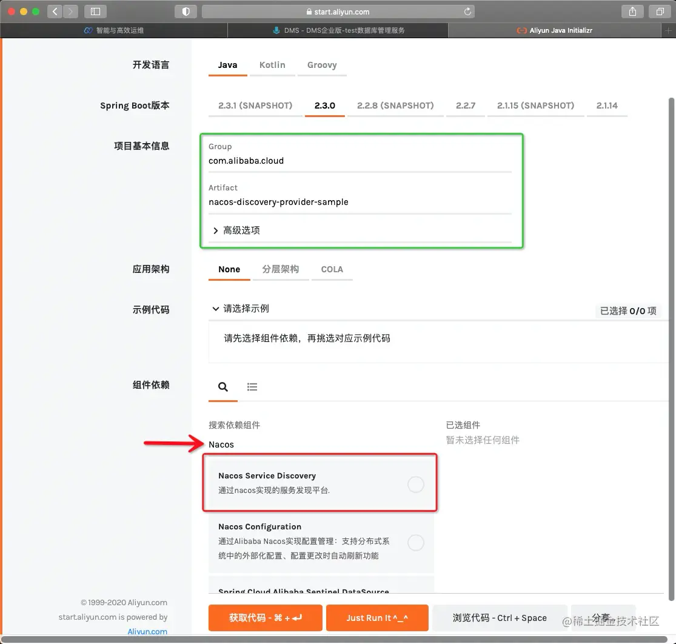Select None application architecture
Image resolution: width=676 pixels, height=644 pixels.
pyautogui.click(x=229, y=270)
